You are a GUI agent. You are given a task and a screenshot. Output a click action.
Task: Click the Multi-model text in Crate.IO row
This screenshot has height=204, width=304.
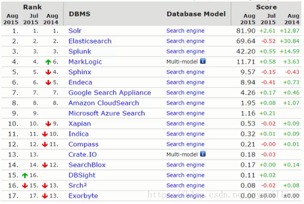(x=182, y=155)
